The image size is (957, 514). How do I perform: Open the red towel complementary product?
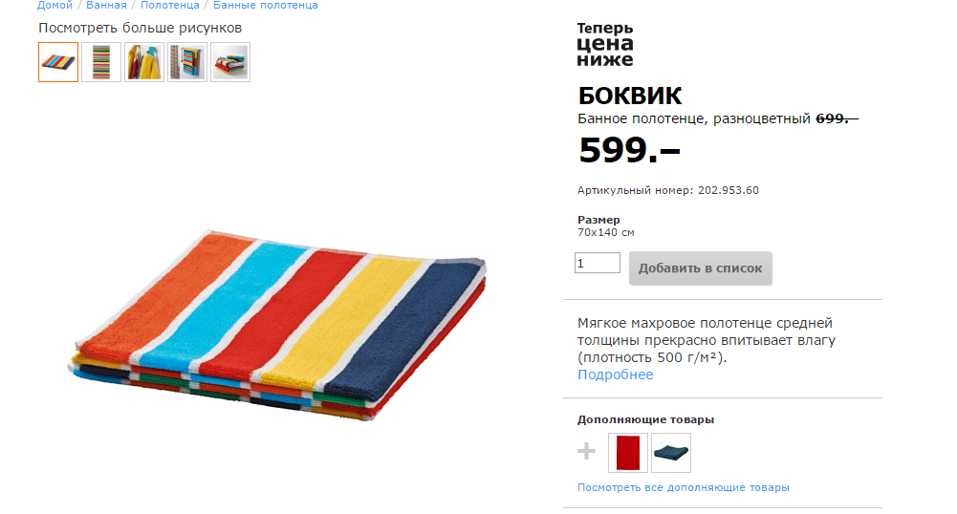tap(628, 453)
